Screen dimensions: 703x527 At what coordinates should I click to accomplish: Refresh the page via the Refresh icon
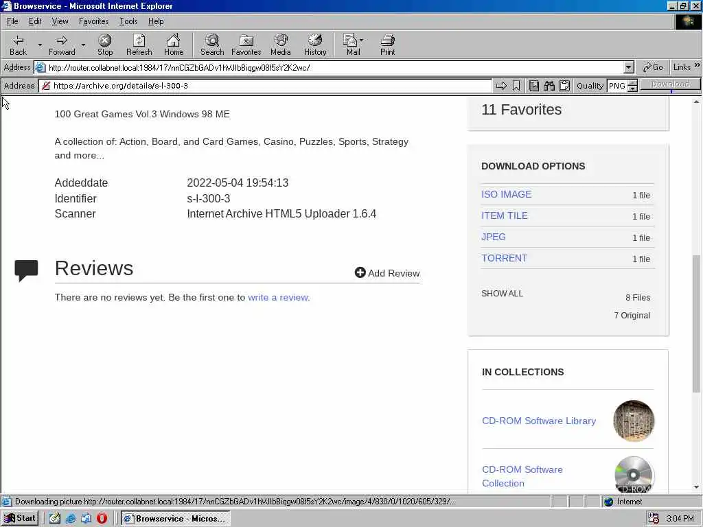point(139,45)
